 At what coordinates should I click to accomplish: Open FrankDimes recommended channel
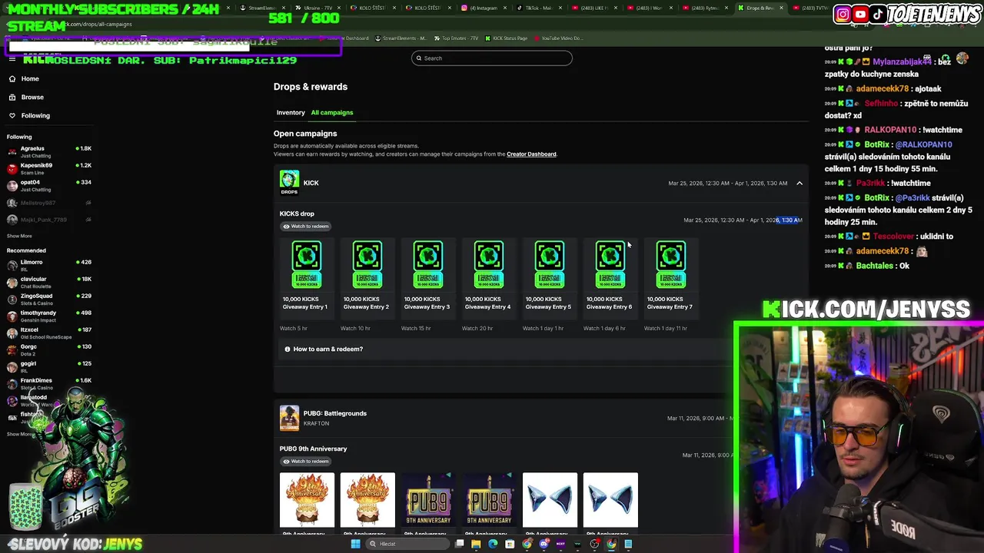49,383
